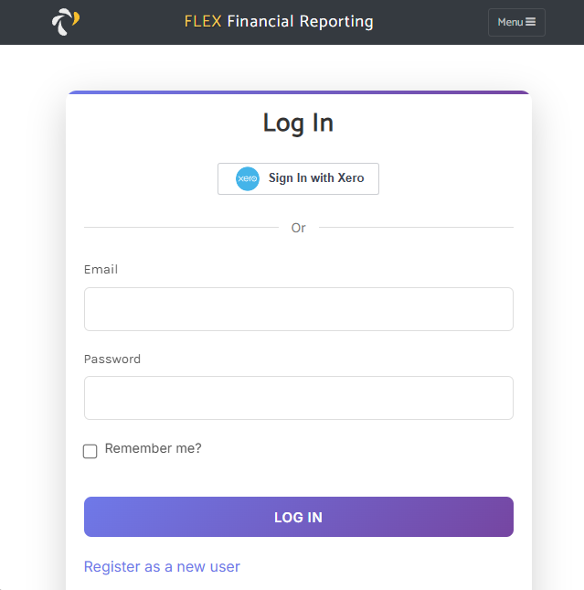Click the Password field label
Viewport: 584px width, 590px height.
[x=112, y=359]
